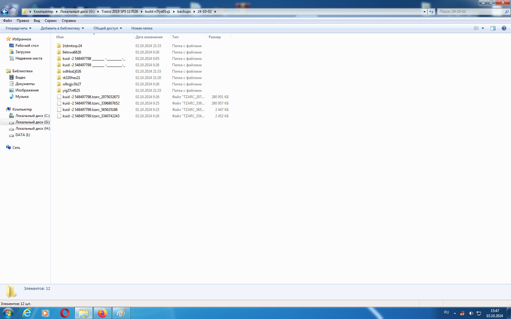Open the DATA (I:) drive
Screen dimensions: 511x319
click(x=22, y=135)
